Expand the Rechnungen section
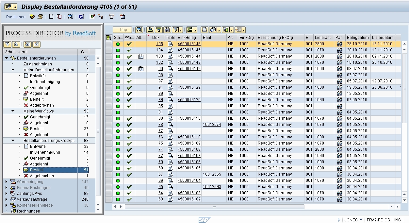The image size is (409, 223). coord(6,211)
